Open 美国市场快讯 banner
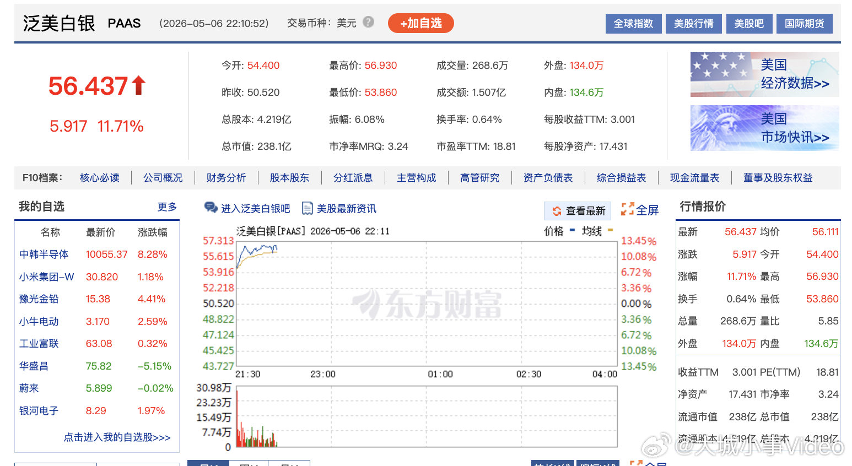 click(765, 128)
